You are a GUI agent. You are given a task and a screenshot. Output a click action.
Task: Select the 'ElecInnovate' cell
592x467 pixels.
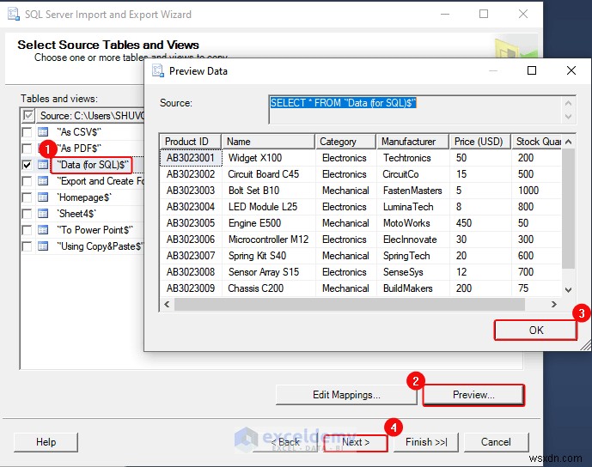tap(413, 240)
